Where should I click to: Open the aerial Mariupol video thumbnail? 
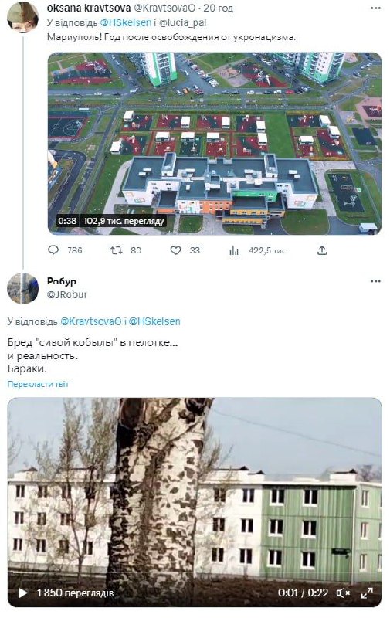pos(214,144)
